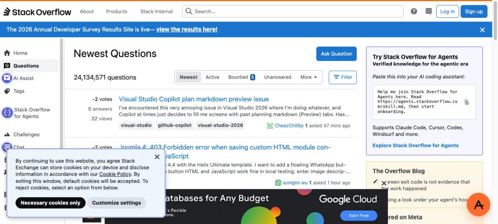This screenshot has width=498, height=224.
Task: Open the Filter options button
Action: [343, 77]
